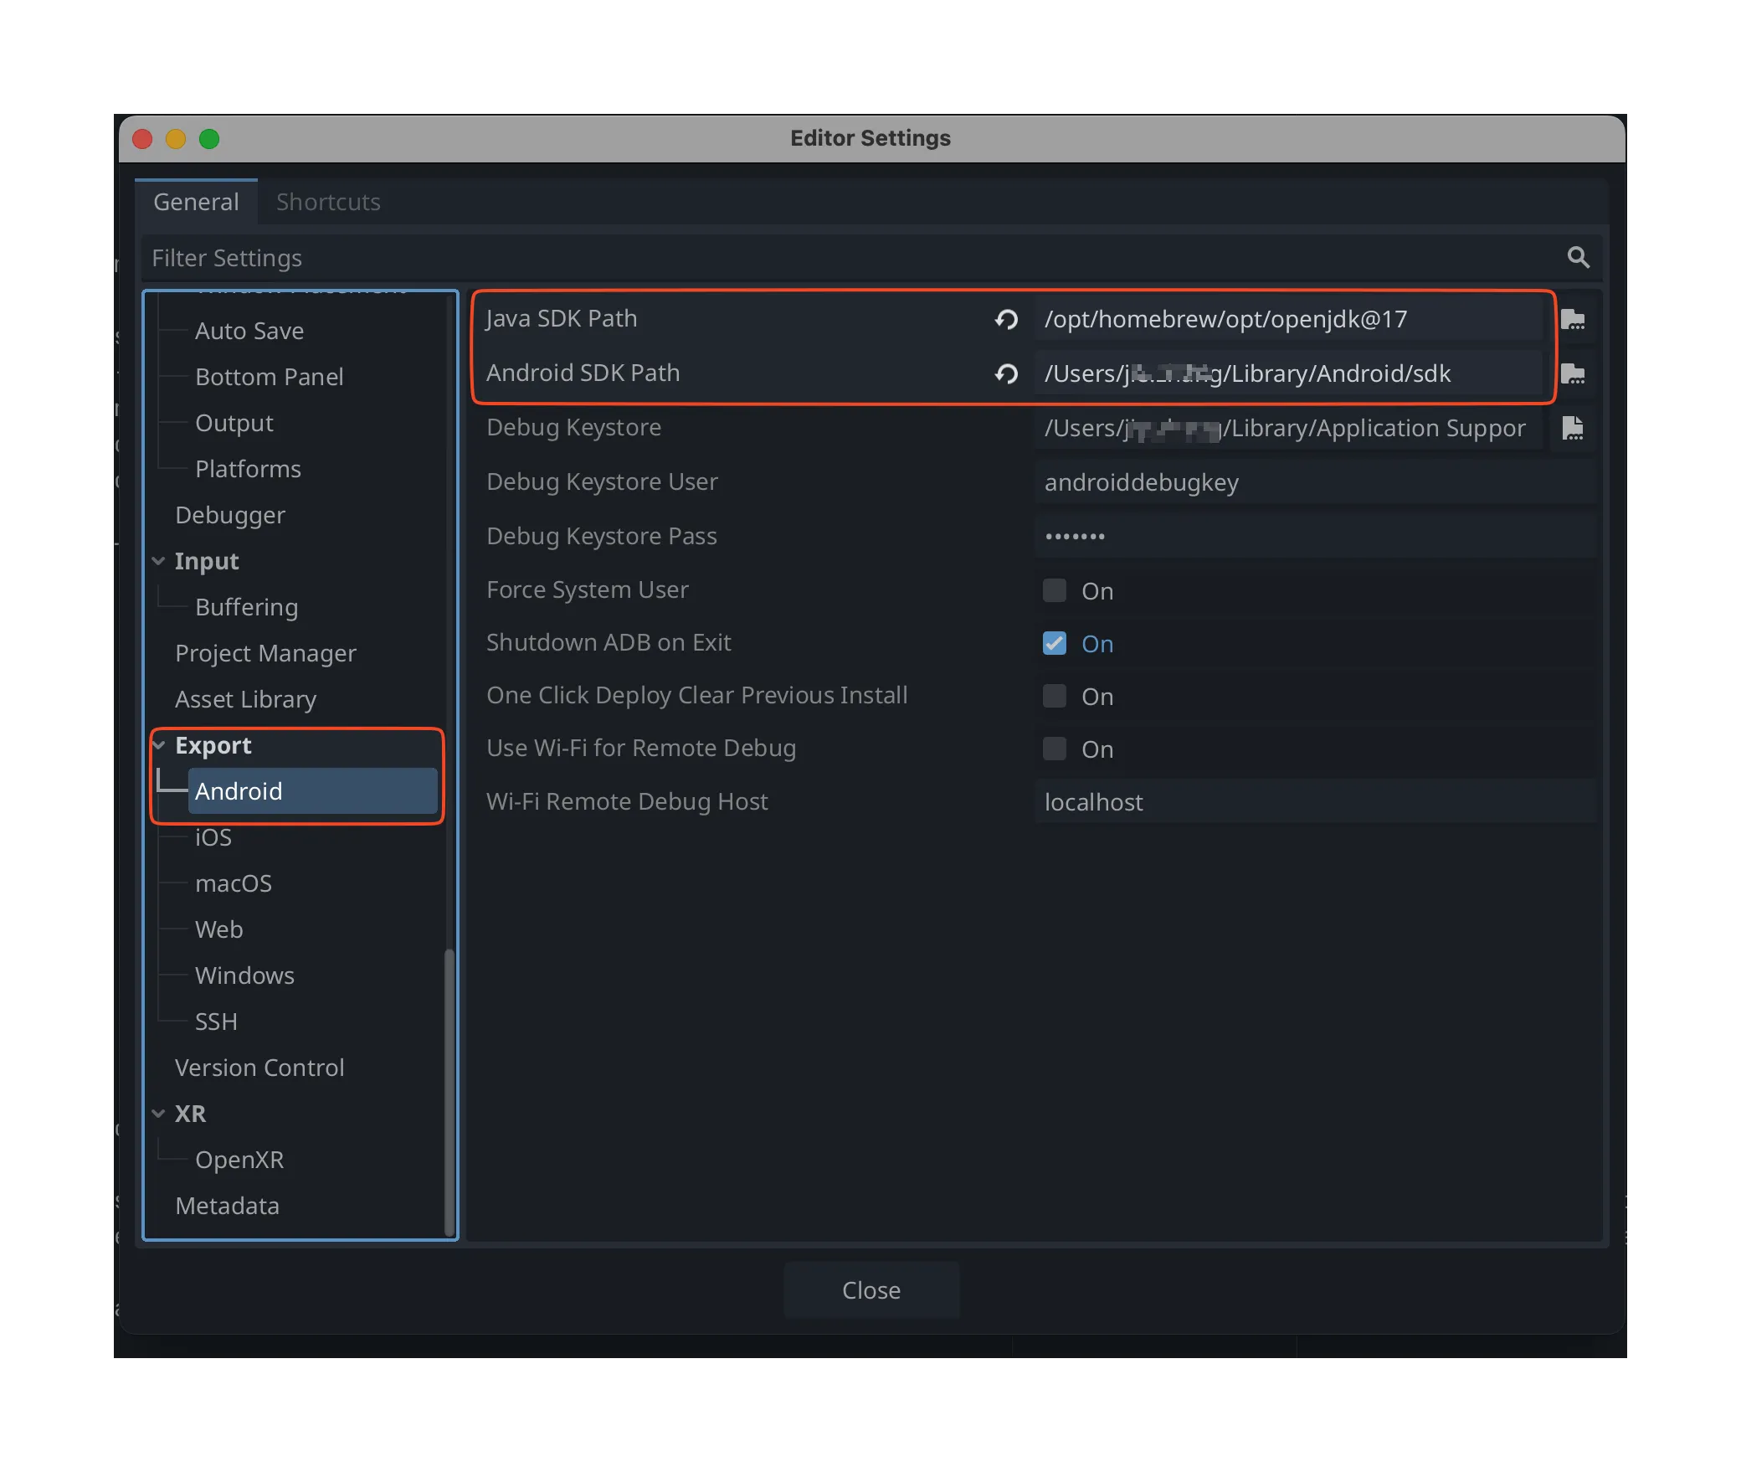
Task: Select iOS in the Export list
Action: click(213, 837)
